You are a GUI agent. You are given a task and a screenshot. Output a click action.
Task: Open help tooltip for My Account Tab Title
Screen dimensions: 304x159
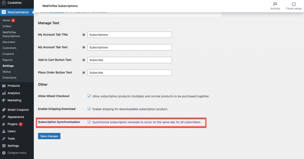coord(84,35)
